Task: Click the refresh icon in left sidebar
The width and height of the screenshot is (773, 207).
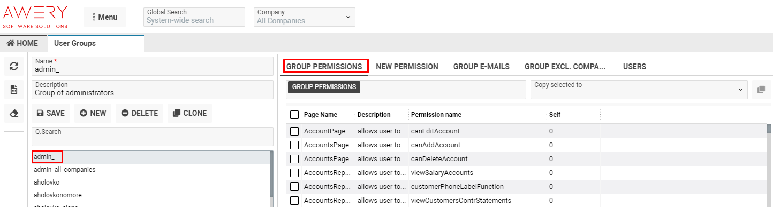Action: pyautogui.click(x=14, y=66)
